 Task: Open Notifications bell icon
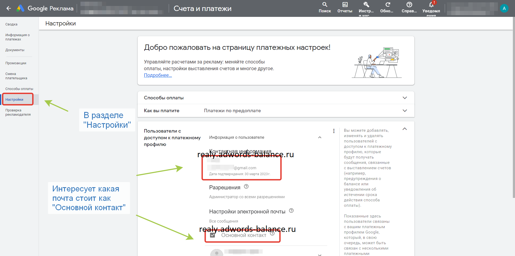[x=431, y=5]
